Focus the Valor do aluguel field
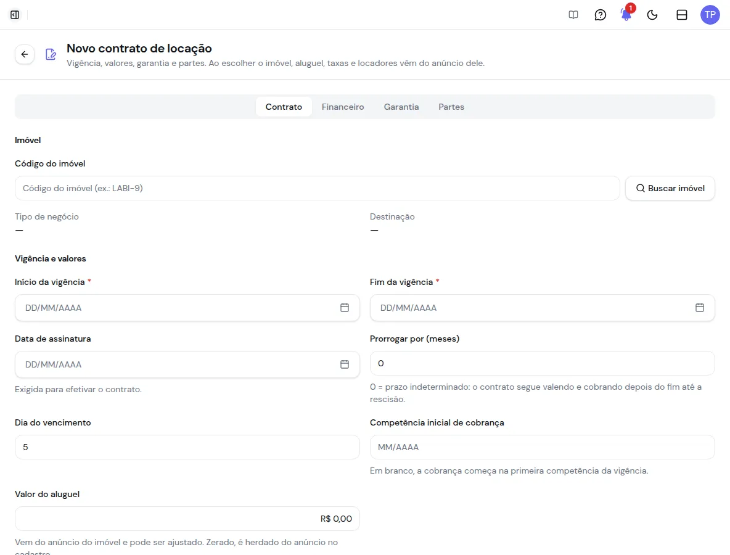This screenshot has width=730, height=555. click(187, 519)
